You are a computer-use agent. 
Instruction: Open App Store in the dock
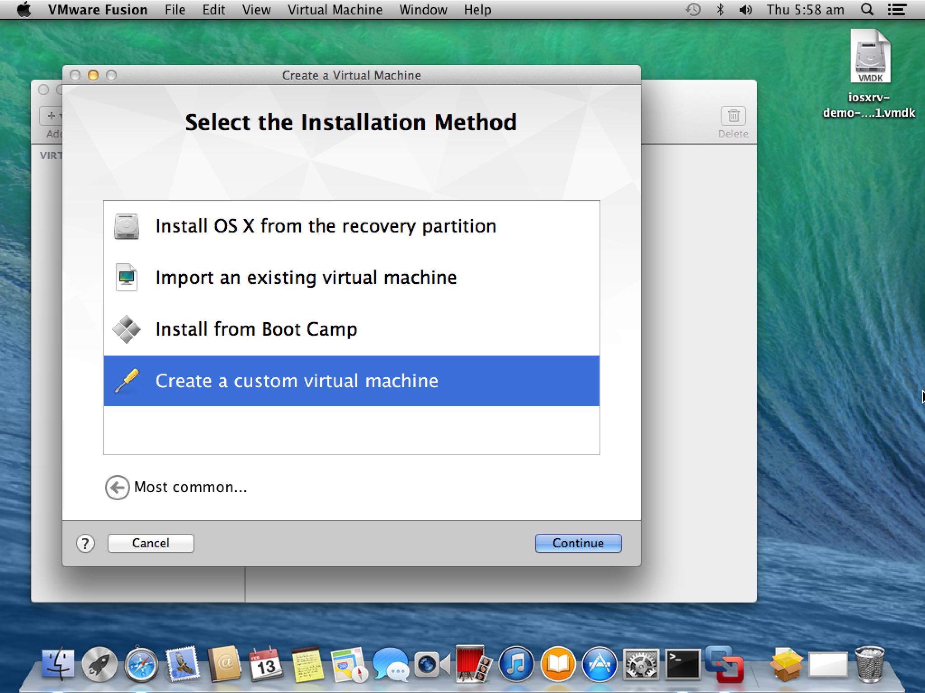coord(600,665)
